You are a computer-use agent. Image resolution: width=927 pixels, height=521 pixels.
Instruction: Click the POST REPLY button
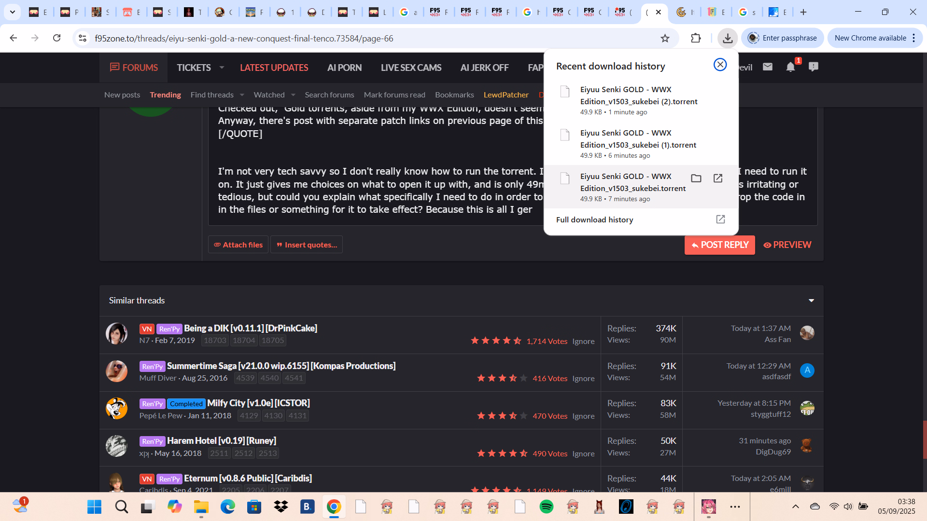pyautogui.click(x=719, y=245)
